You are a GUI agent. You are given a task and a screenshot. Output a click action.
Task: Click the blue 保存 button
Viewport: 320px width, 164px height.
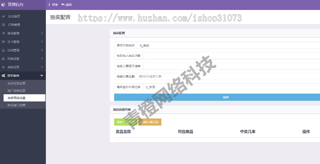(x=217, y=97)
